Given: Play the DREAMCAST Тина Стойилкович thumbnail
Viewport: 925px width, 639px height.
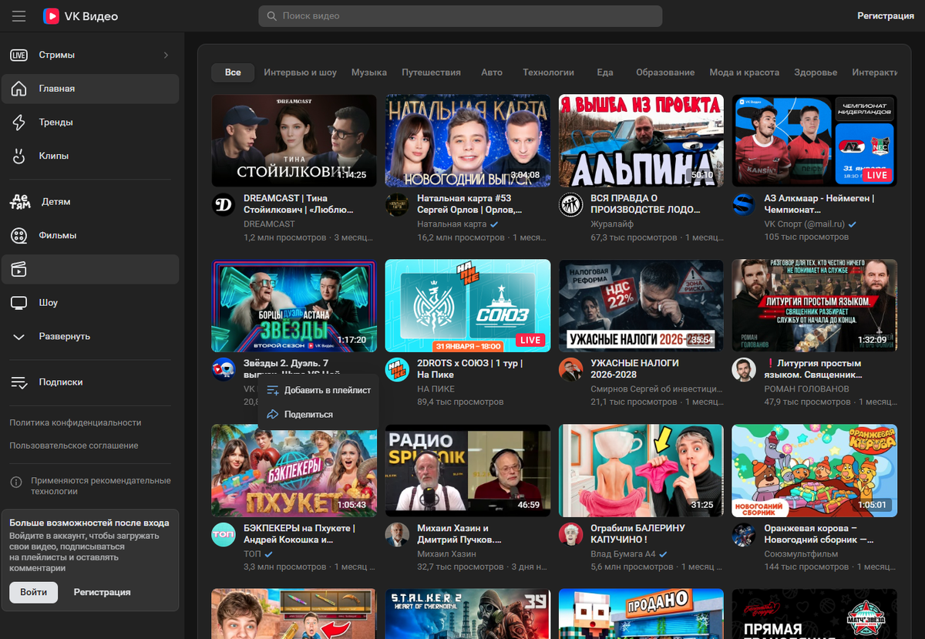Looking at the screenshot, I should [294, 141].
